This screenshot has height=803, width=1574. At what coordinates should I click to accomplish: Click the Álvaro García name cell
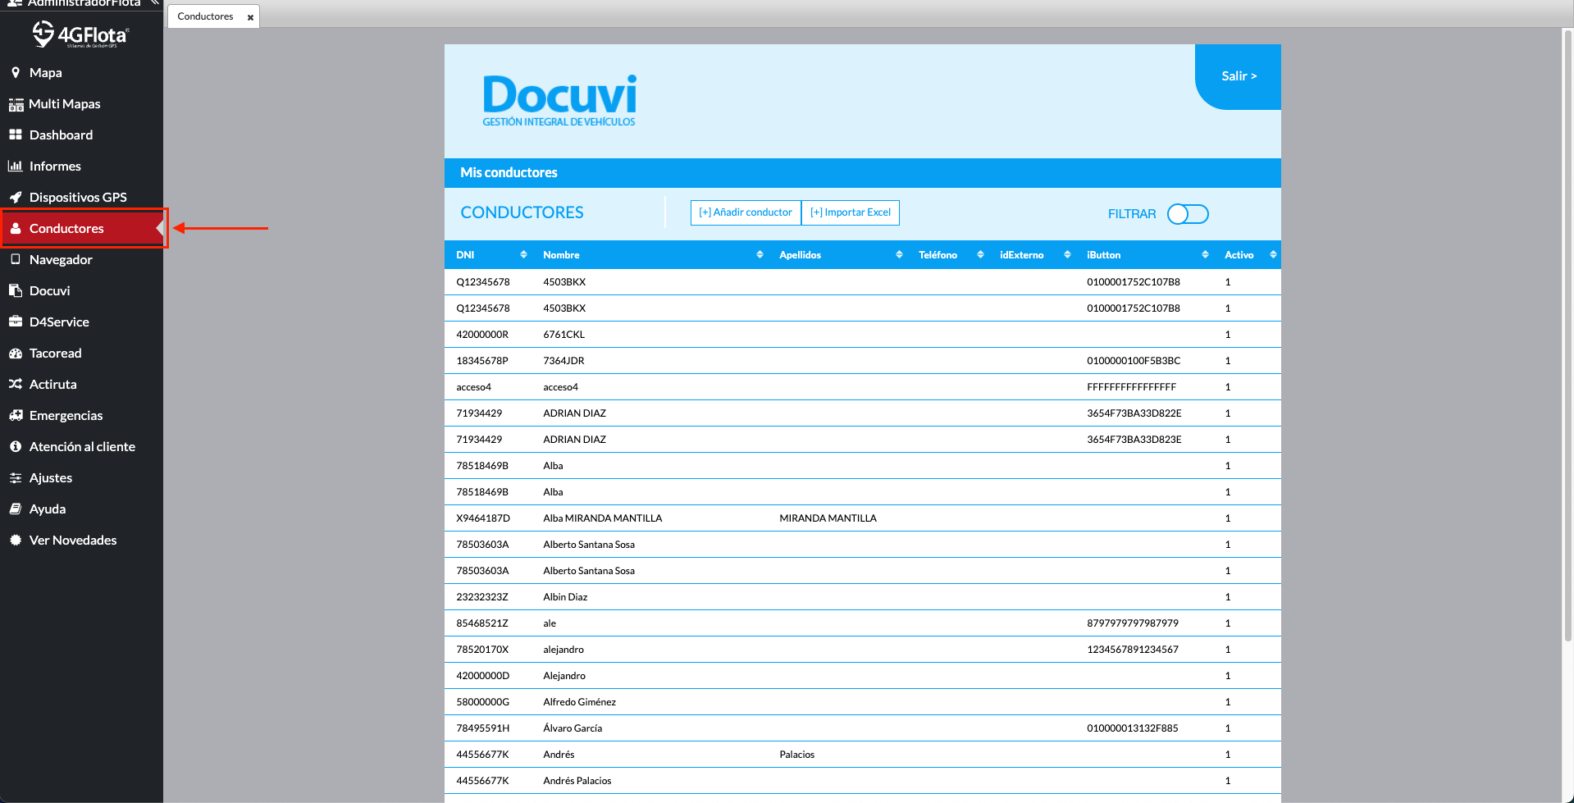573,728
